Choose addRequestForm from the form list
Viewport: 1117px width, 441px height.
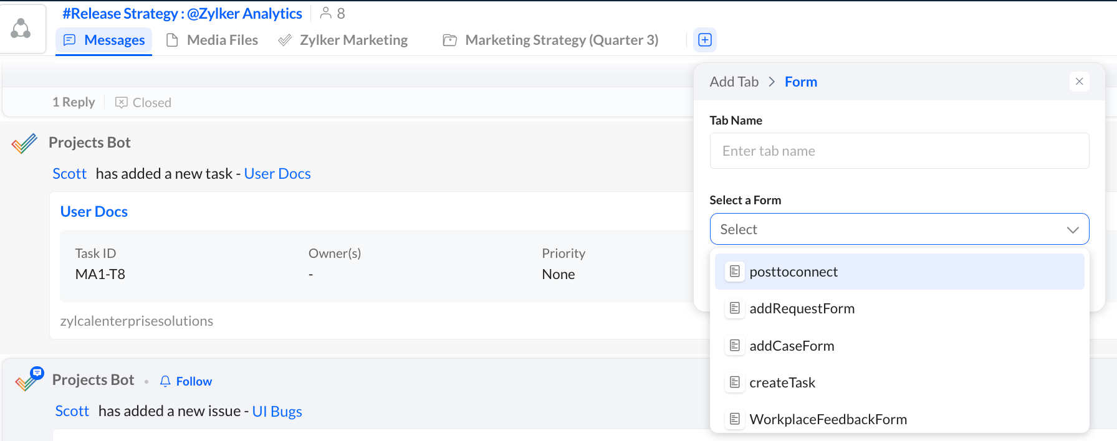point(899,308)
